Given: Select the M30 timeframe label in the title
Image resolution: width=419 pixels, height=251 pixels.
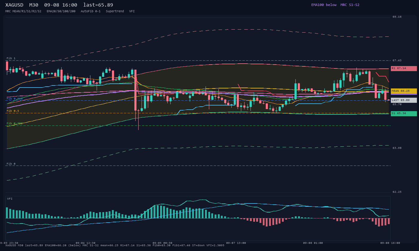Looking at the screenshot, I should (34, 5).
